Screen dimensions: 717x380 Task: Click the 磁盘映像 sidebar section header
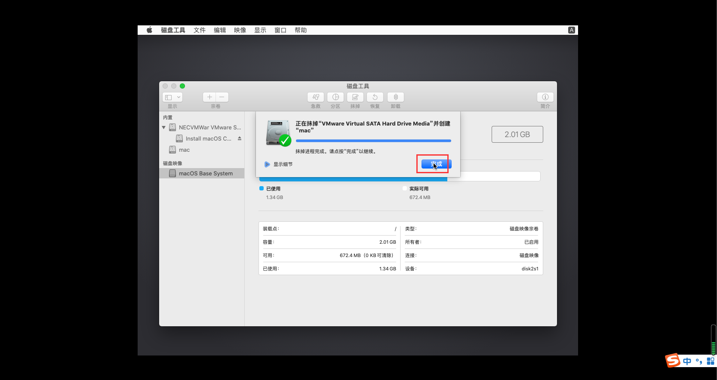(172, 163)
